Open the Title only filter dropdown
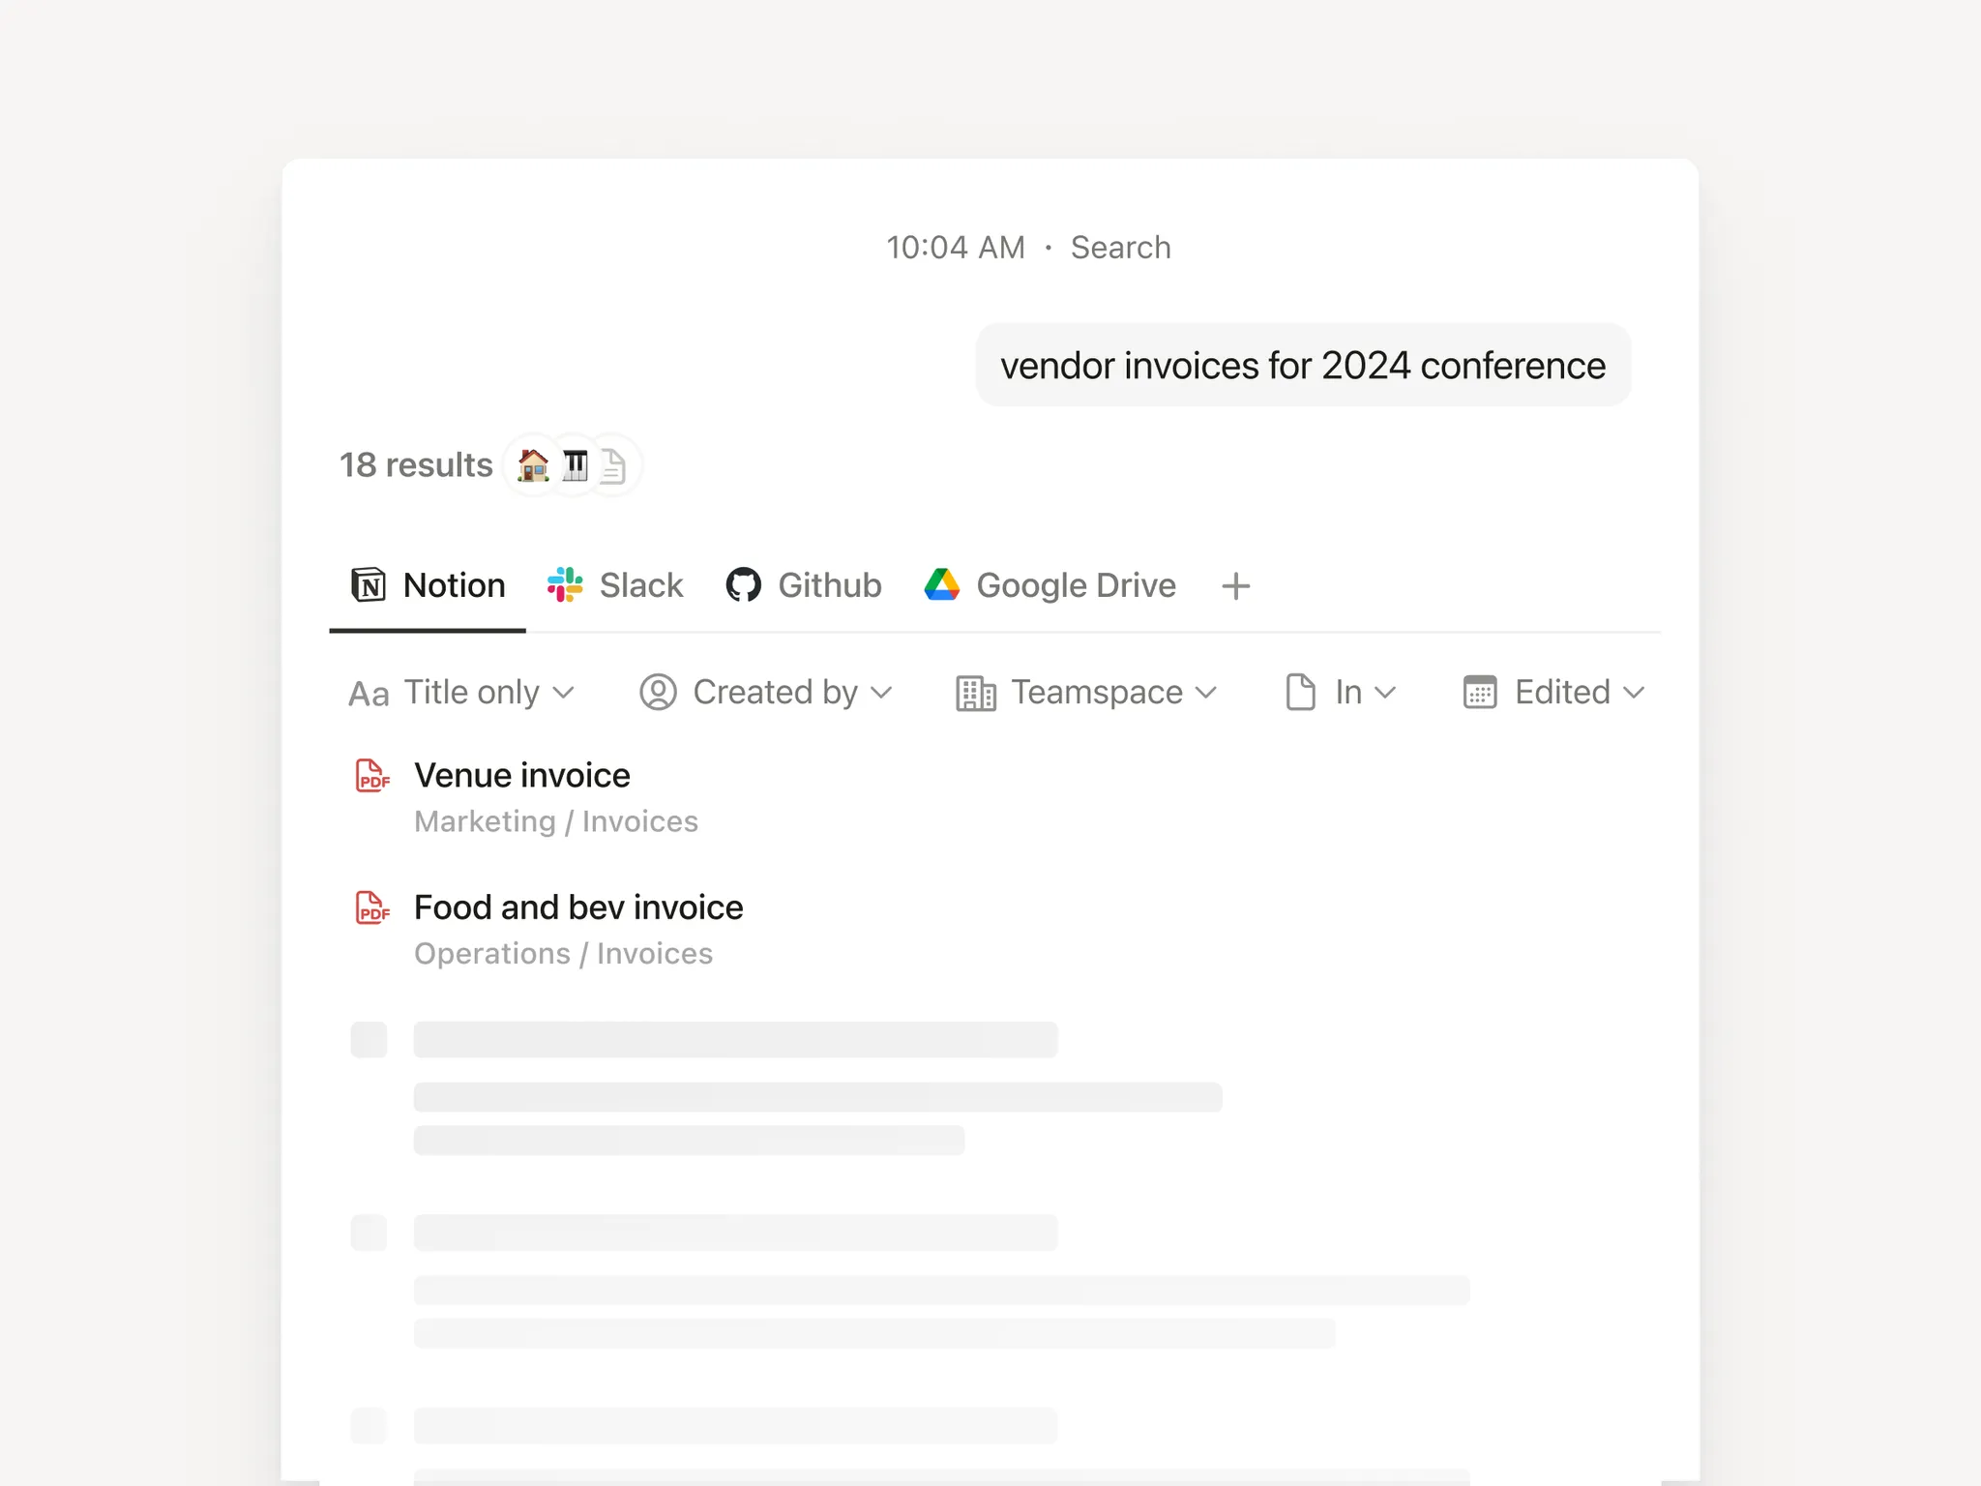The image size is (1981, 1486). click(461, 693)
